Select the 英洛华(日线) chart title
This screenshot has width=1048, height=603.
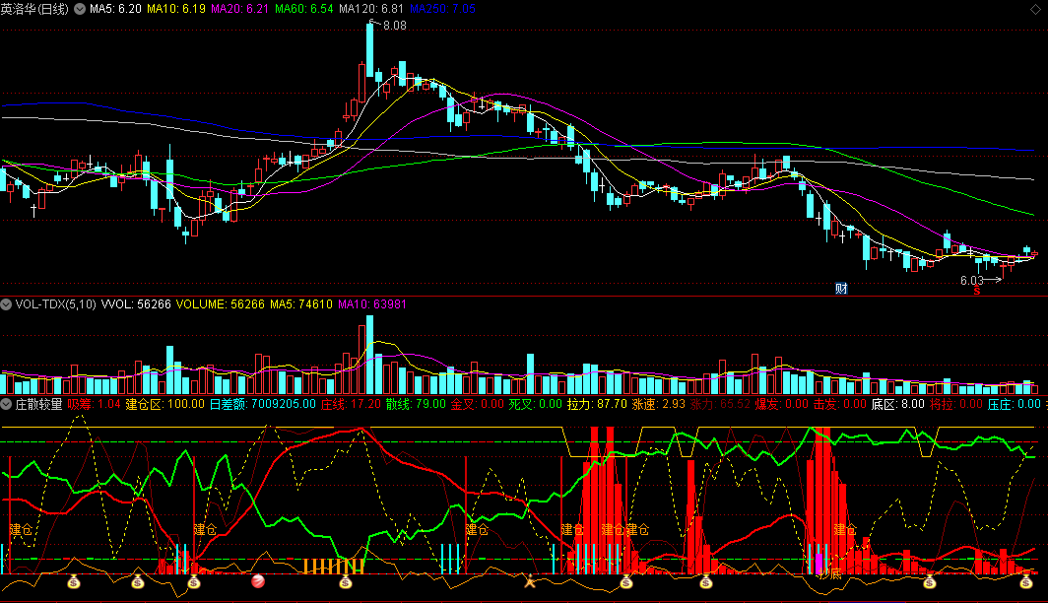pyautogui.click(x=34, y=9)
